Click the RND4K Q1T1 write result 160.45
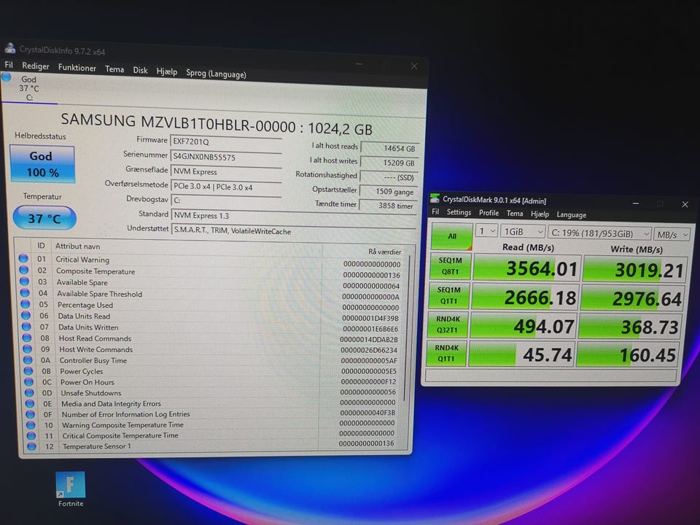 coord(627,355)
